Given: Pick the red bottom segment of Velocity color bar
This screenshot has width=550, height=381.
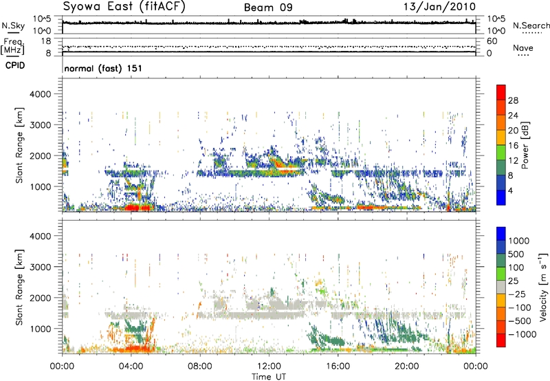Looking at the screenshot, I should pyautogui.click(x=501, y=340).
